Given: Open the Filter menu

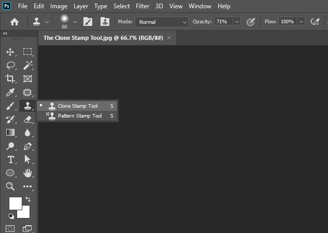Looking at the screenshot, I should pyautogui.click(x=142, y=6).
